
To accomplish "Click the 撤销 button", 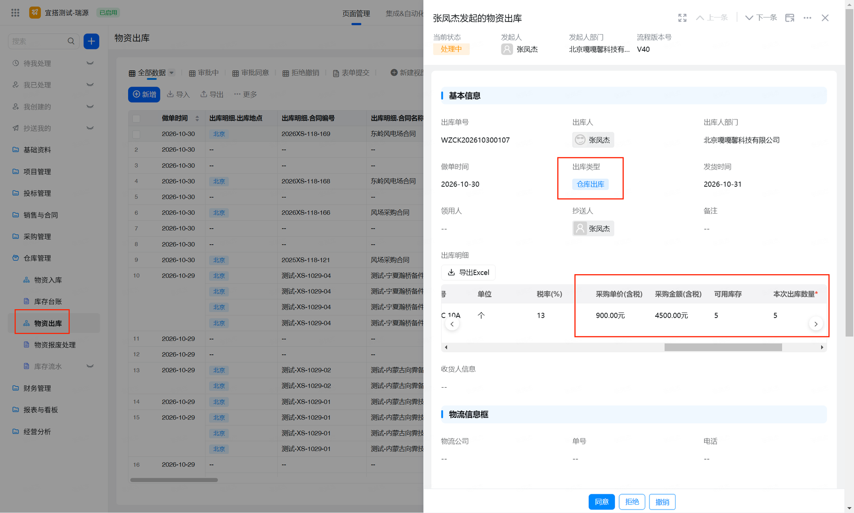I will pyautogui.click(x=662, y=502).
